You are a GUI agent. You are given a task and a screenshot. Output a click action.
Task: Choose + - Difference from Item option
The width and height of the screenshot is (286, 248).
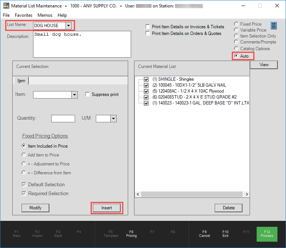pos(24,173)
